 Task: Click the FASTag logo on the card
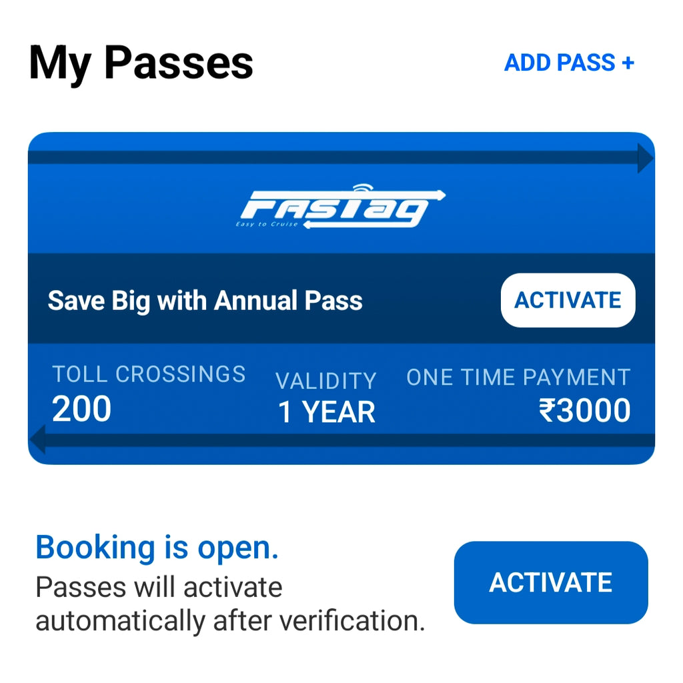tap(341, 208)
